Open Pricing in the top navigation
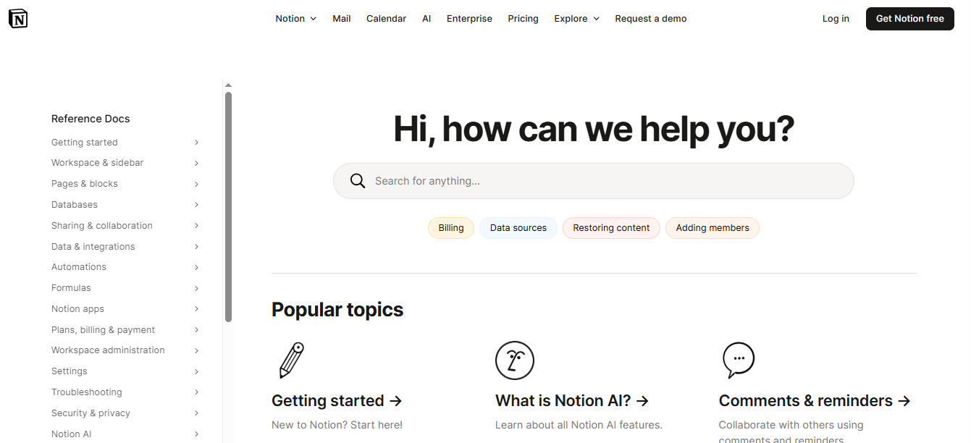Viewport: 971px width, 443px height. point(523,19)
